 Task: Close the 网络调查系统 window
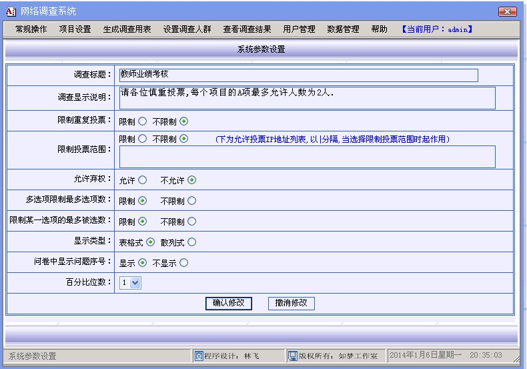tap(507, 11)
